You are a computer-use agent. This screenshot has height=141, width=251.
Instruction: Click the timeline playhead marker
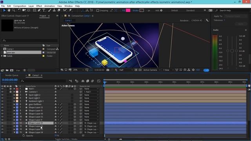(105, 83)
